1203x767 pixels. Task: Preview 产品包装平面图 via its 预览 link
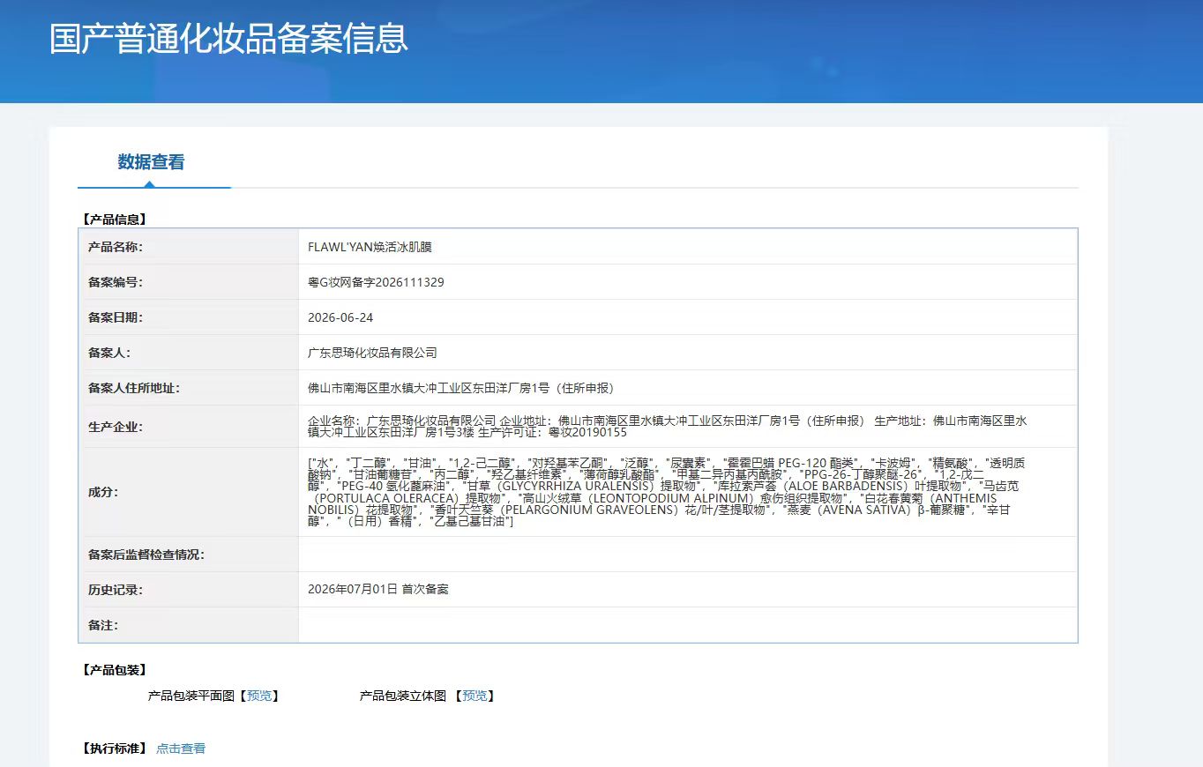click(x=259, y=696)
